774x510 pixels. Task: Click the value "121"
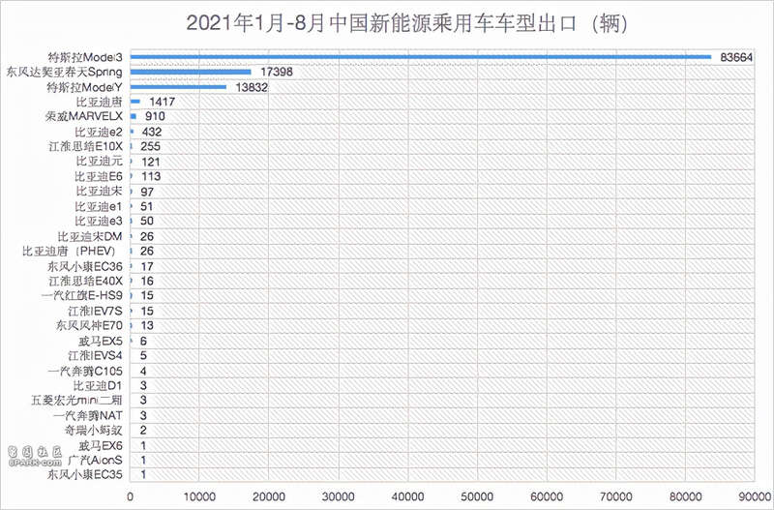tap(150, 162)
